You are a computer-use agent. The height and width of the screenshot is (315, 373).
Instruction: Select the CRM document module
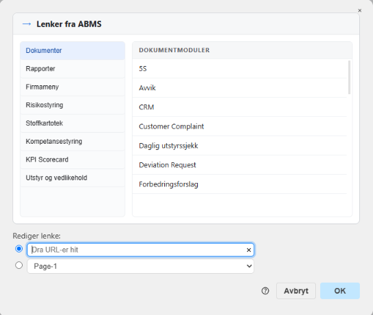pos(240,107)
